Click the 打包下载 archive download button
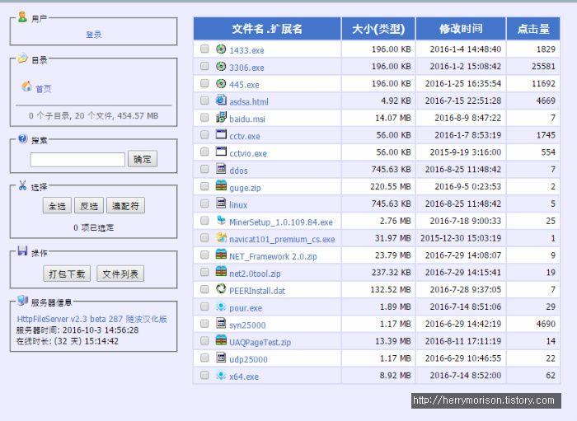 (x=67, y=274)
